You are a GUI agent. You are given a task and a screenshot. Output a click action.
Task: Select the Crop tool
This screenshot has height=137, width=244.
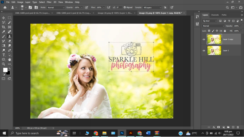[3, 27]
